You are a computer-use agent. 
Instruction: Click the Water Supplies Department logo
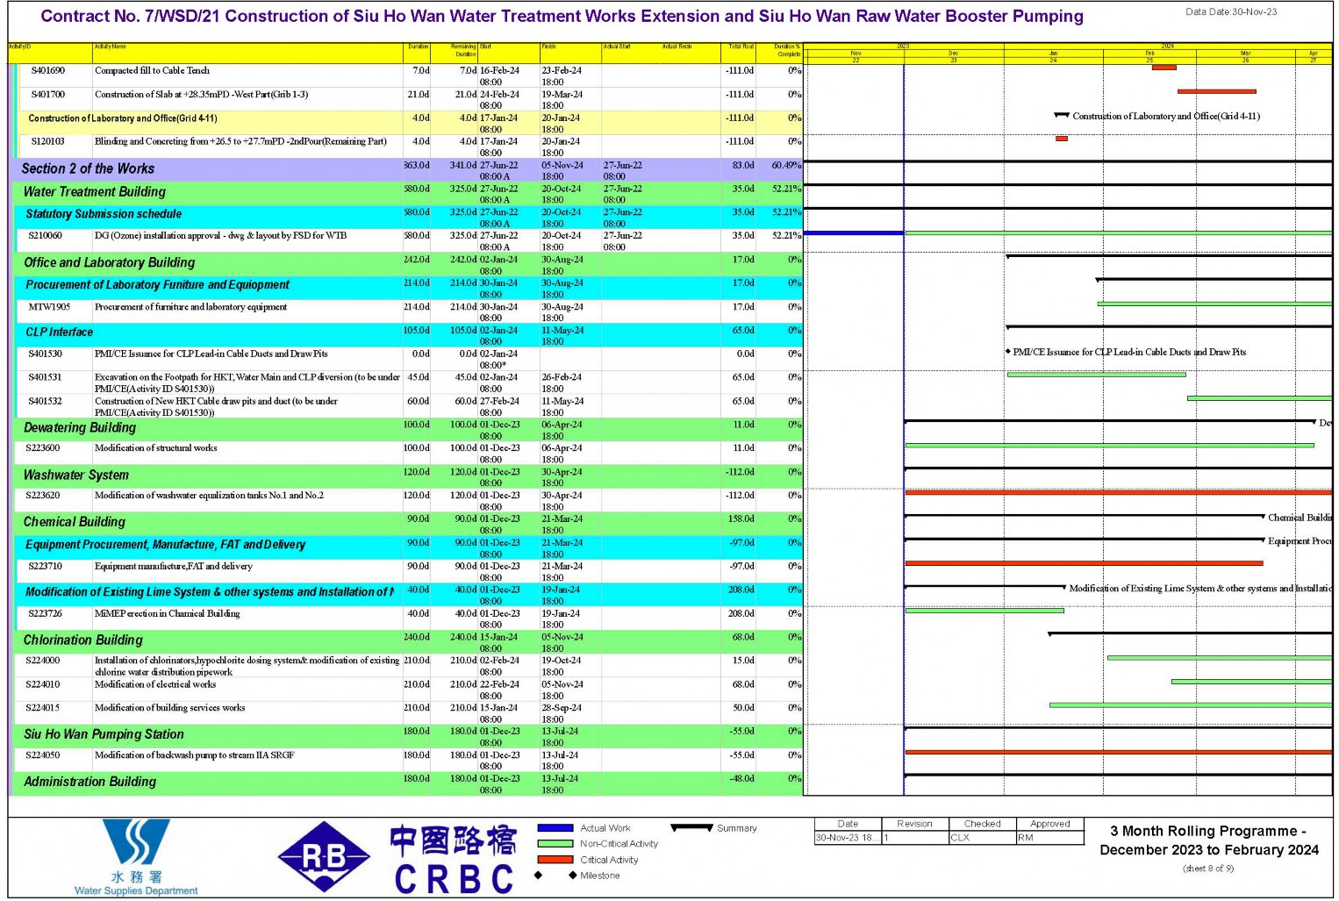point(136,857)
